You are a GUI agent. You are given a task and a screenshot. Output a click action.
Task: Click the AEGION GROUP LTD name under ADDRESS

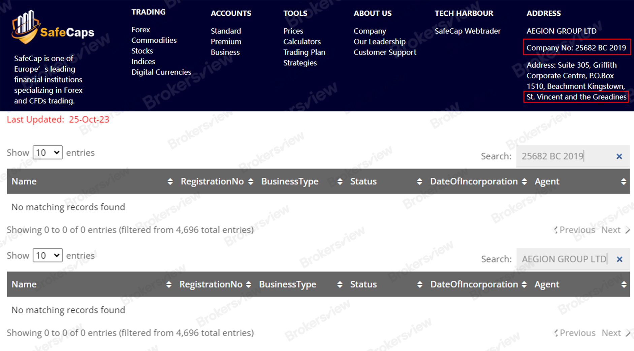coord(562,31)
